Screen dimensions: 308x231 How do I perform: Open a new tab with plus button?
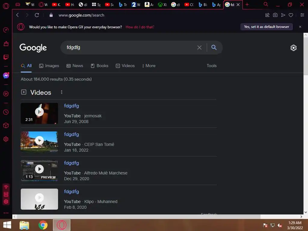click(247, 4)
